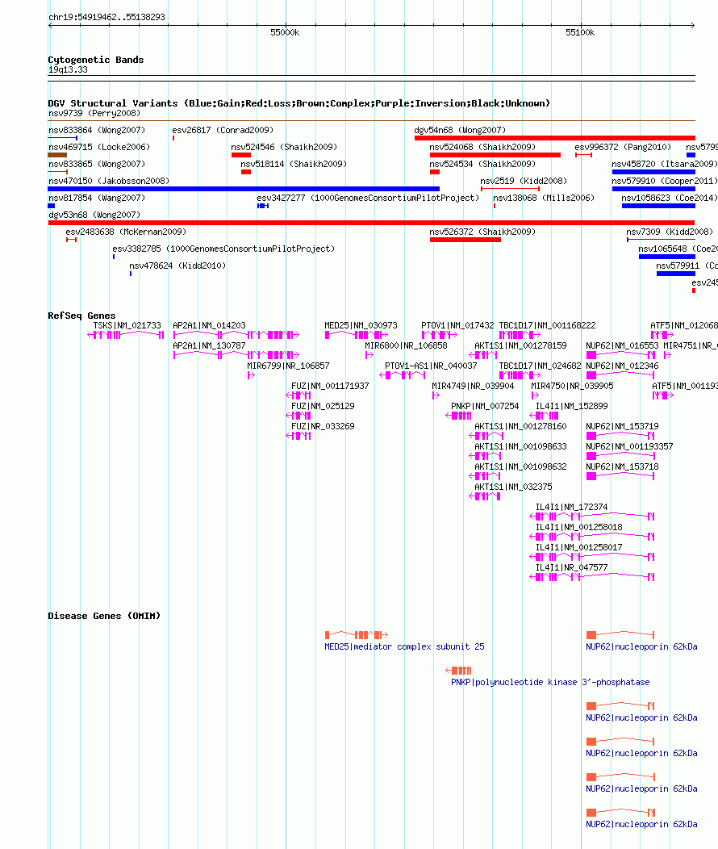Click the full-width red bar under dgv53n68
Image resolution: width=718 pixels, height=849 pixels.
pyautogui.click(x=371, y=223)
